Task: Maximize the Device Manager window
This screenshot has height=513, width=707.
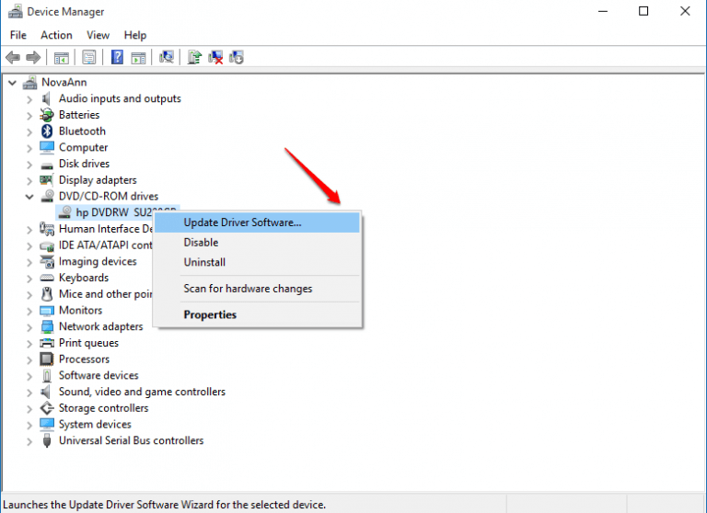Action: [x=643, y=11]
